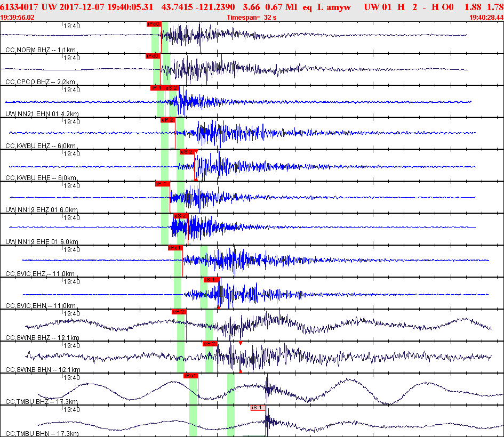Click the CC.SWNB BHZ waveform trace

coord(258,325)
